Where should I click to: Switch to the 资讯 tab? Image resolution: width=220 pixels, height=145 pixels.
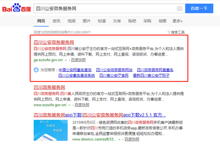click(56, 21)
